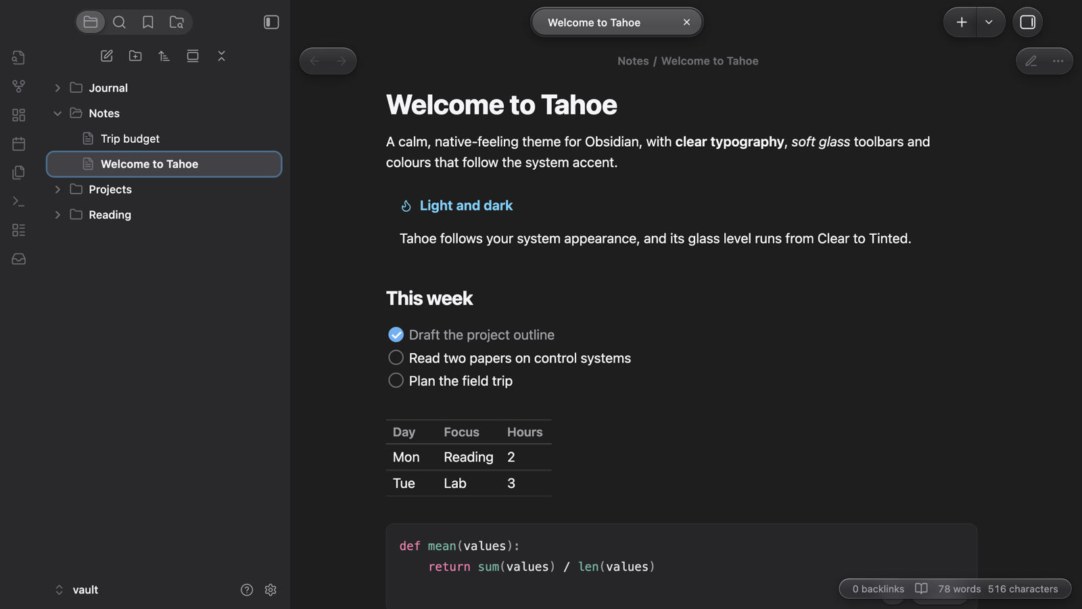Toggle the right sidebar icon

[x=1028, y=22]
